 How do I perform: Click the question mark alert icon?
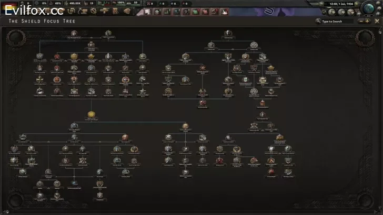pyautogui.click(x=186, y=12)
